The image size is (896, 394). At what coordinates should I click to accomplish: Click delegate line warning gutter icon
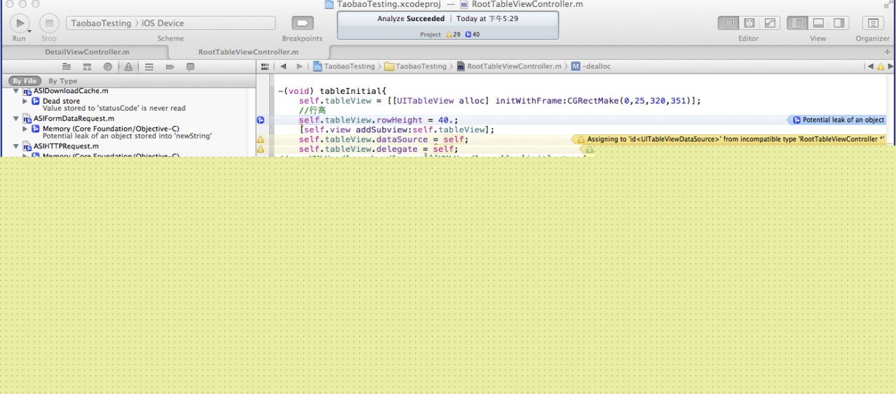point(260,149)
